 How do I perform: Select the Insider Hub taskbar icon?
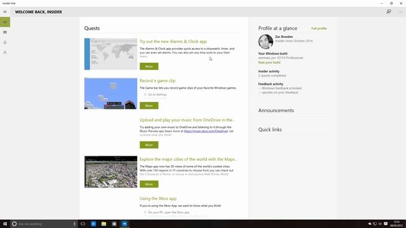tap(124, 224)
